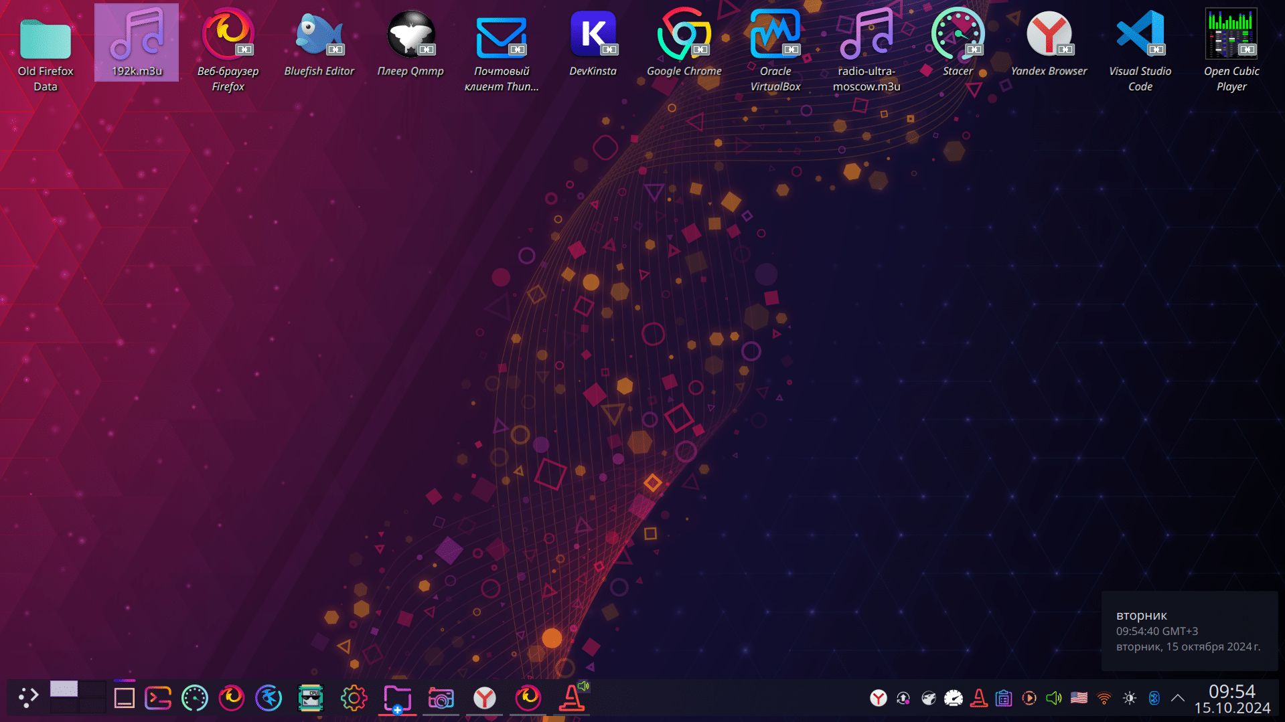1285x722 pixels.
Task: Open the application launcher menu
Action: click(28, 697)
